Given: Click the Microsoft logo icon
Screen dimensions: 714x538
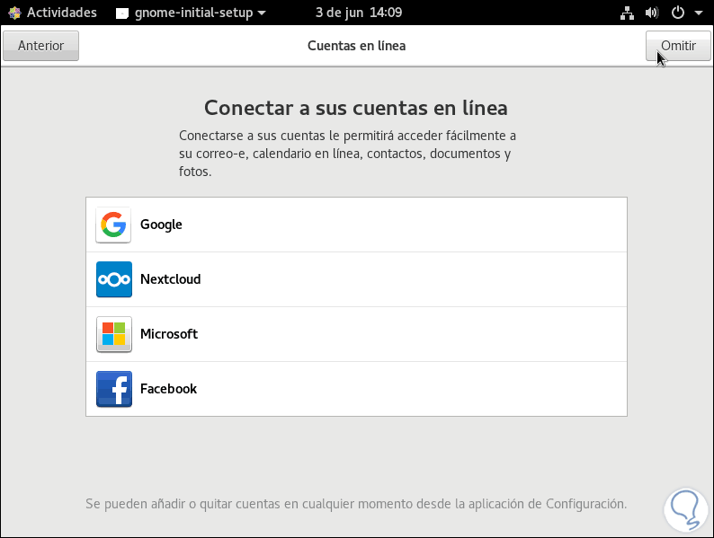Looking at the screenshot, I should [x=113, y=334].
